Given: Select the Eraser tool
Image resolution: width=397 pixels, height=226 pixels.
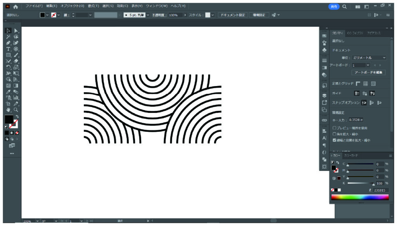Looking at the screenshot, I should click(16, 61).
